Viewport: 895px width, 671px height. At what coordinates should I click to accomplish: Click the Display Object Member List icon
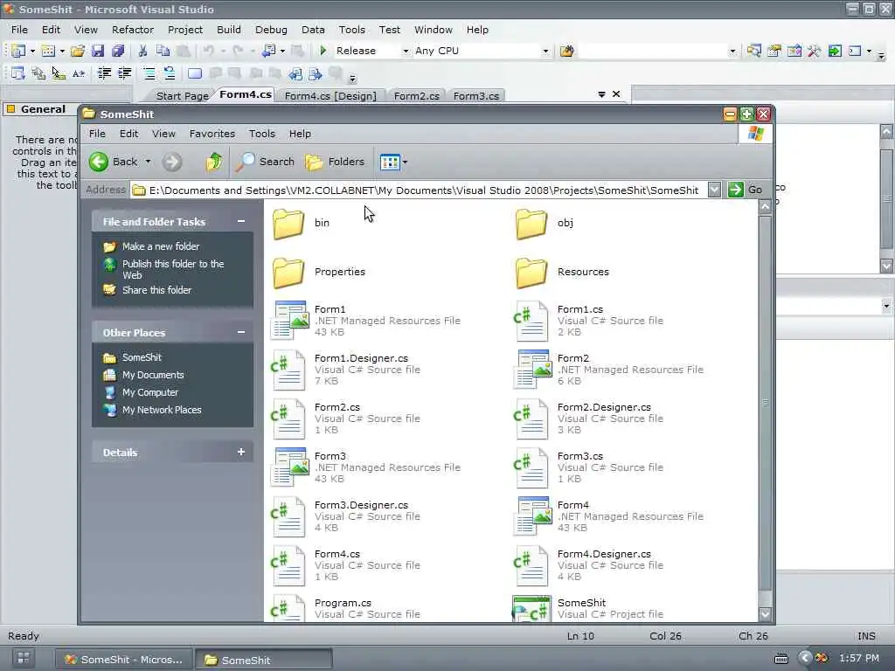point(17,73)
